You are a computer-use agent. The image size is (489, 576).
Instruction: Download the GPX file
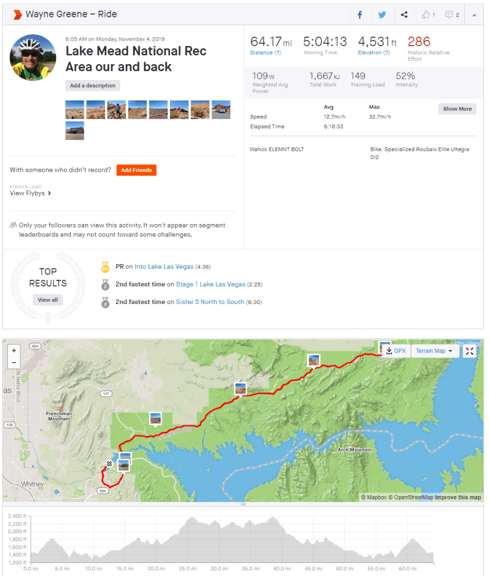point(396,351)
